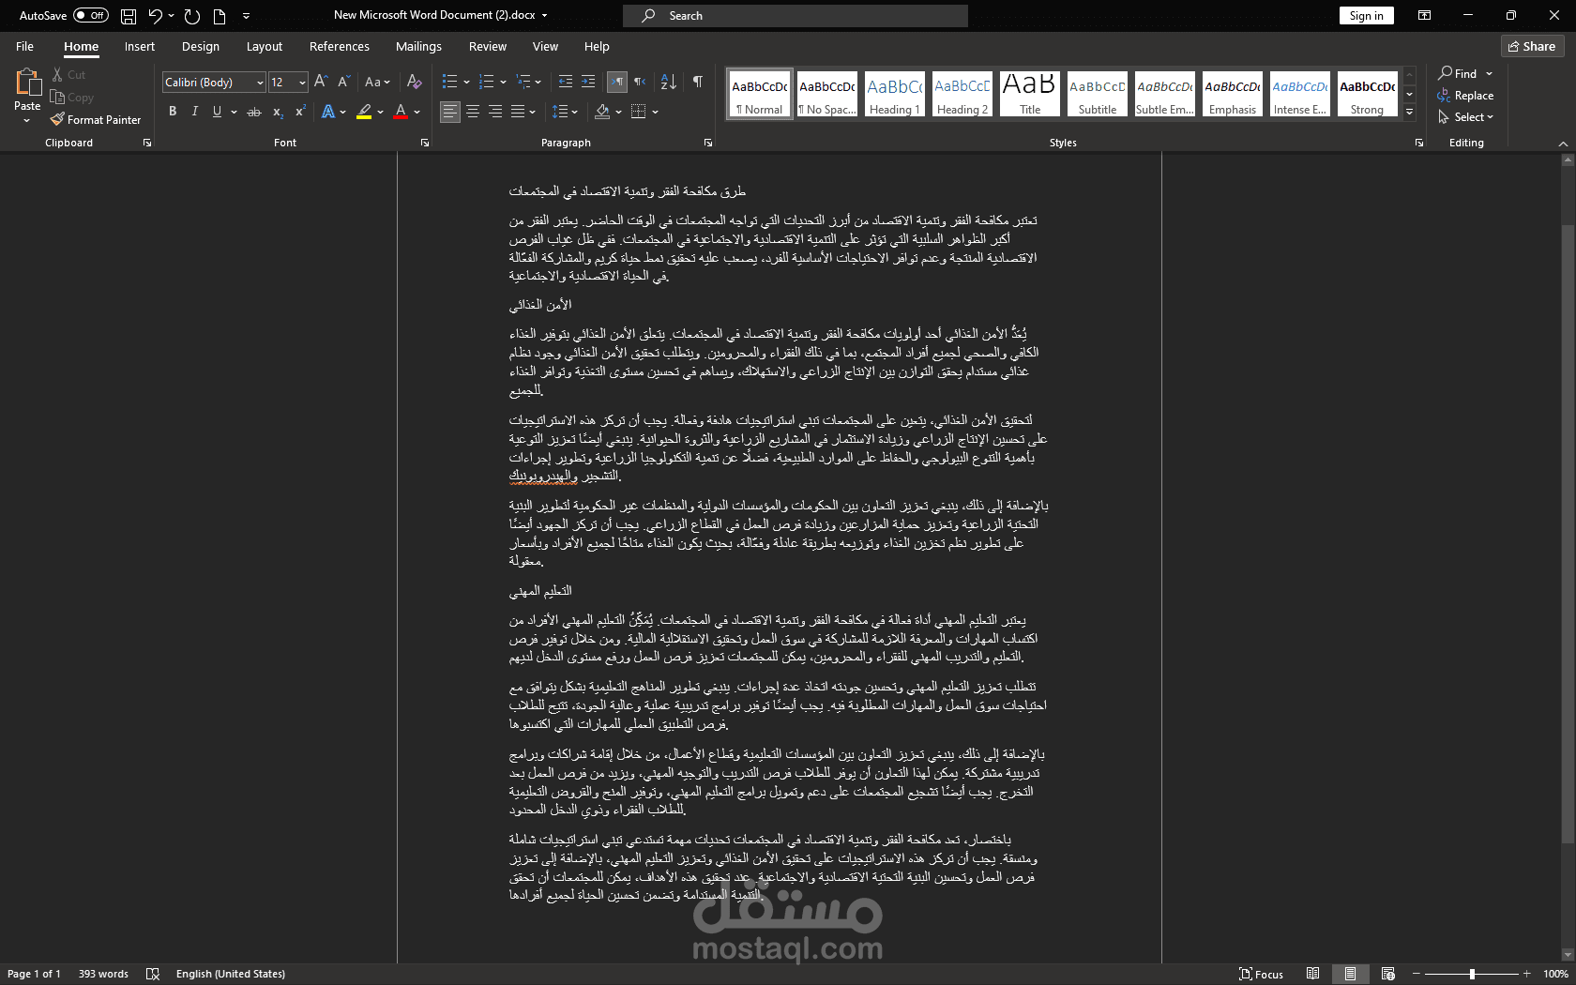1576x985 pixels.
Task: Open the font name dropdown
Action: [x=260, y=83]
